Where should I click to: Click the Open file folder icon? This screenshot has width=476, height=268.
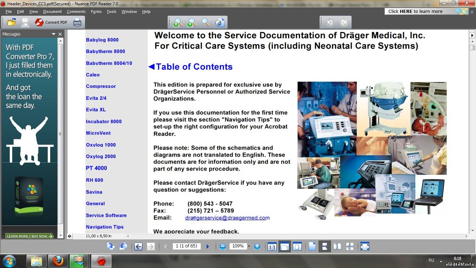tap(11, 22)
